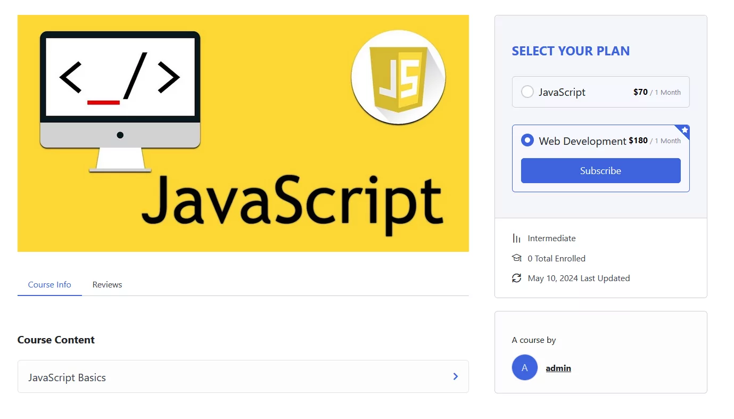734x419 pixels.
Task: Click the 0 Total Enrolled text
Action: pos(556,258)
